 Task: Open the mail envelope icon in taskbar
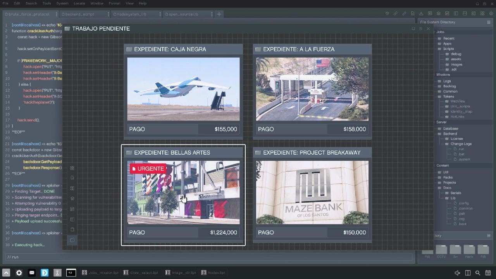click(32, 273)
